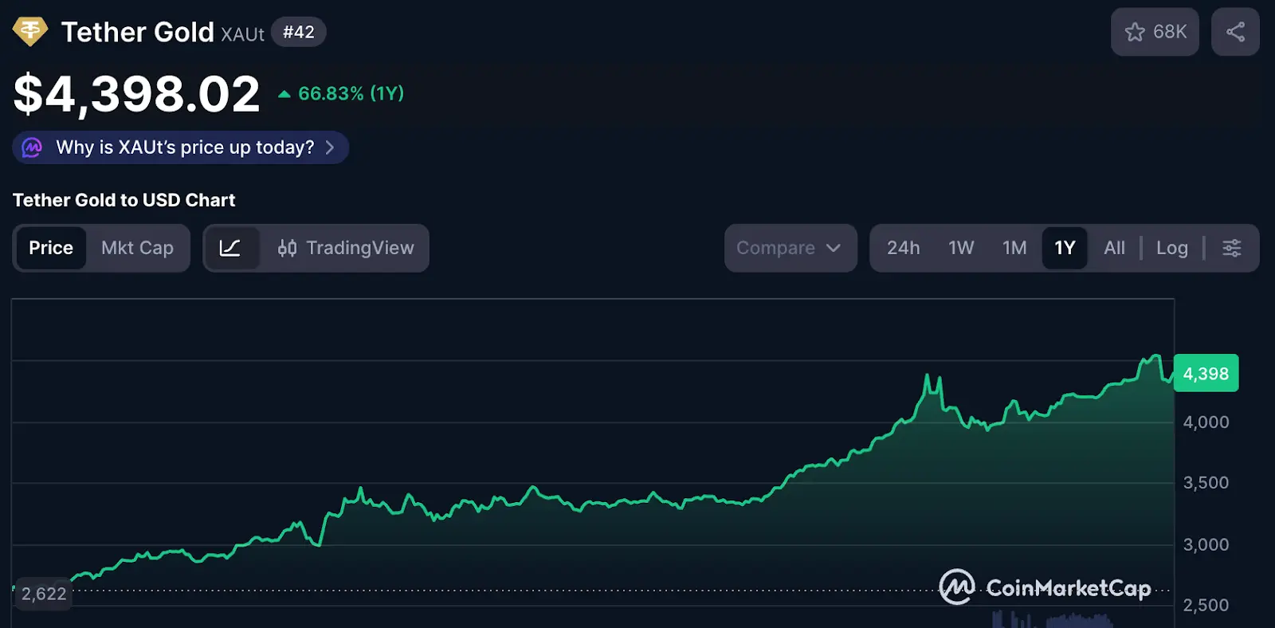Image resolution: width=1275 pixels, height=628 pixels.
Task: Click the XAUt ticker symbol
Action: pyautogui.click(x=242, y=34)
